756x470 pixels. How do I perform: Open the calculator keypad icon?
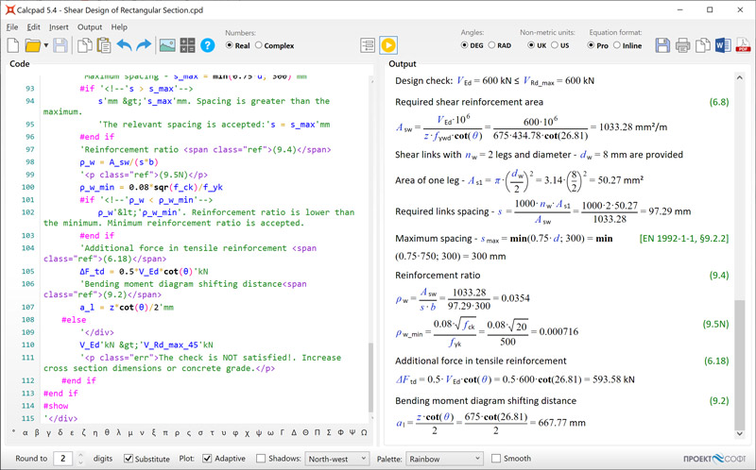point(187,45)
